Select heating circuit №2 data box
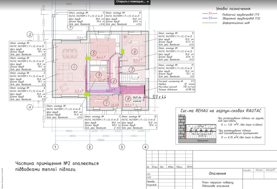277x189 pixels. pyautogui.click(x=64, y=111)
